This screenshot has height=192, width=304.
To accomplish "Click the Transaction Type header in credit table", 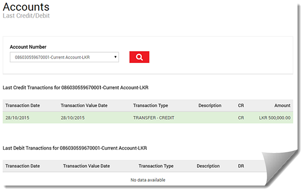I will pos(150,106).
